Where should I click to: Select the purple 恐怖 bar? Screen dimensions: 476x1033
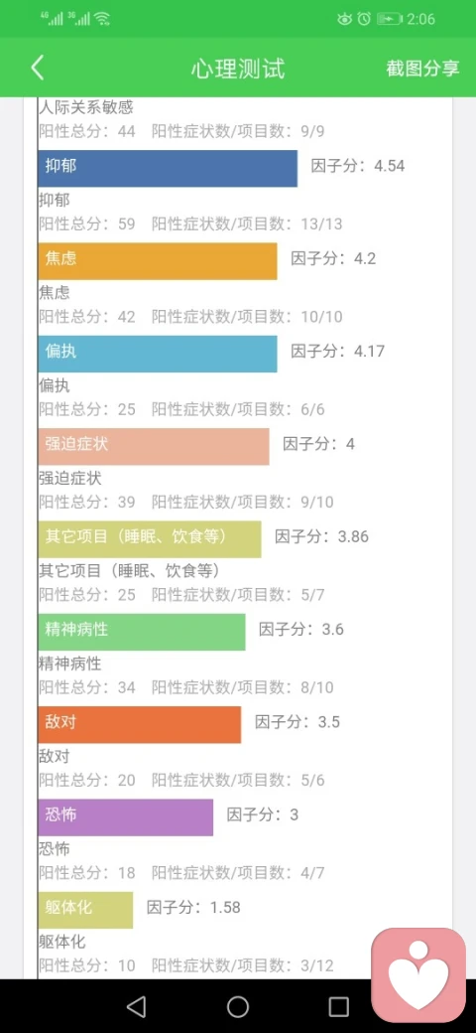(126, 817)
